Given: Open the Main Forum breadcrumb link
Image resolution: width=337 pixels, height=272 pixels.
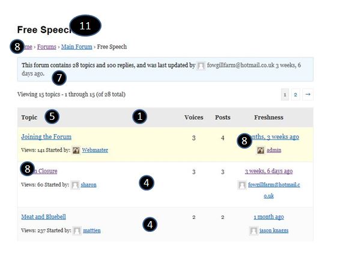Looking at the screenshot, I should (76, 47).
